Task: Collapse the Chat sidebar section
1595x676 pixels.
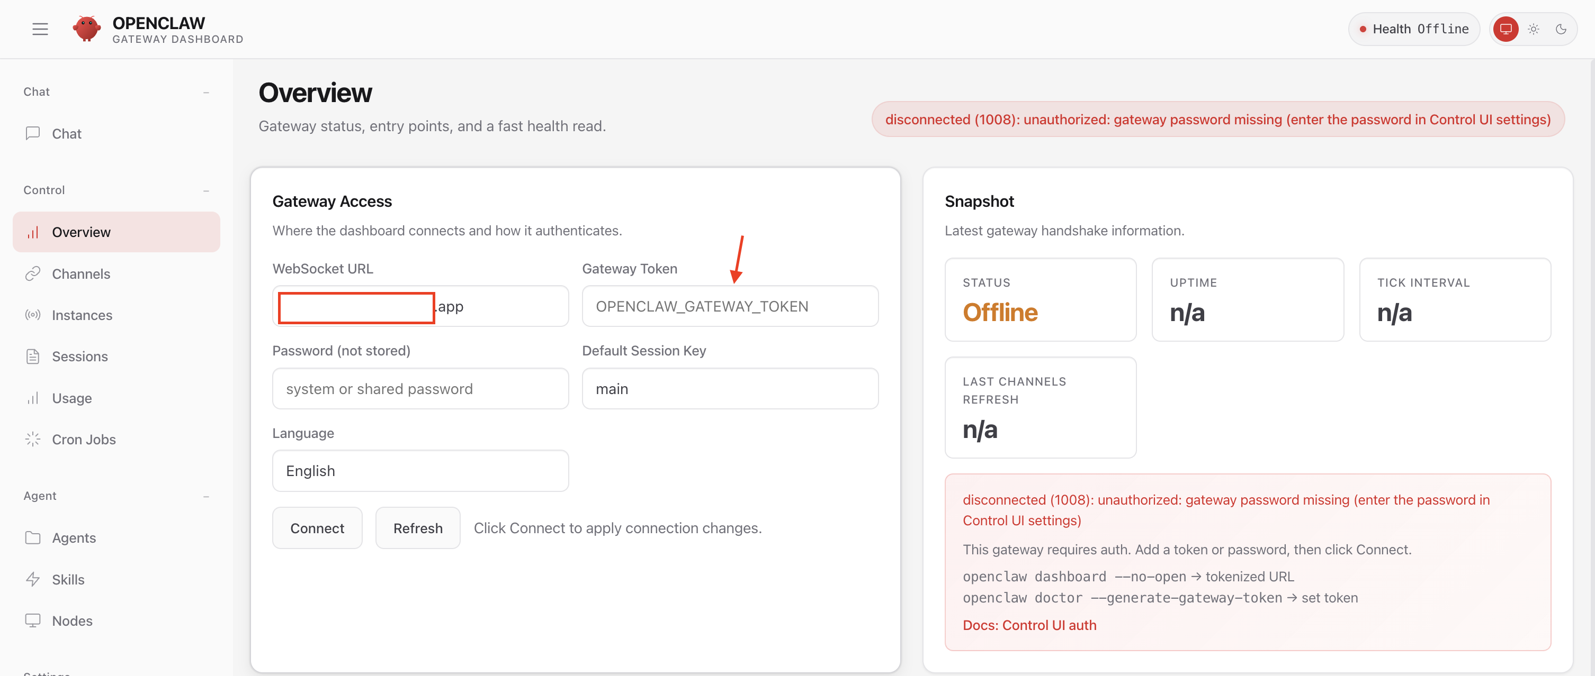Action: [x=205, y=92]
